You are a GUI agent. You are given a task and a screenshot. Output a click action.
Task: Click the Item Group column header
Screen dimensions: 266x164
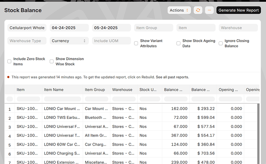pos(96,90)
